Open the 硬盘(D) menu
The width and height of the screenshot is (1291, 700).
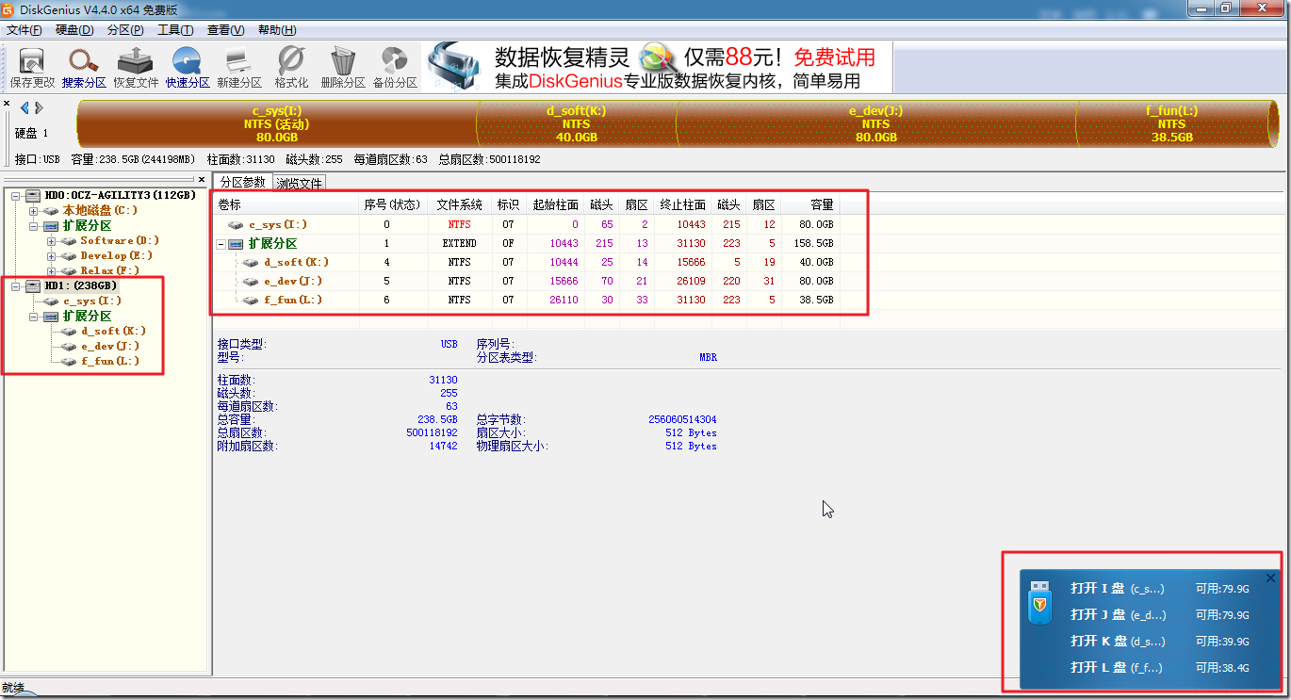(x=74, y=30)
